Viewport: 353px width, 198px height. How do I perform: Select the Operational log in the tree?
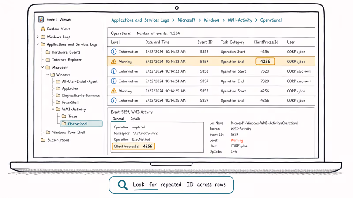pos(82,124)
